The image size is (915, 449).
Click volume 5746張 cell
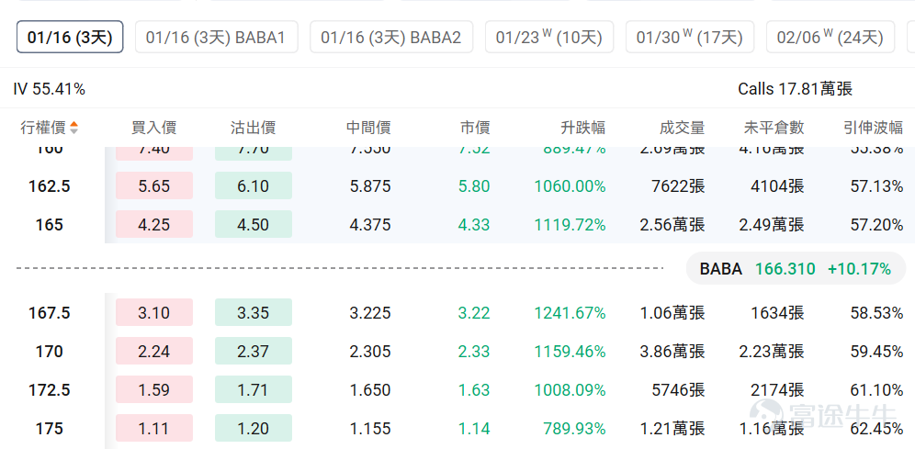(x=678, y=389)
